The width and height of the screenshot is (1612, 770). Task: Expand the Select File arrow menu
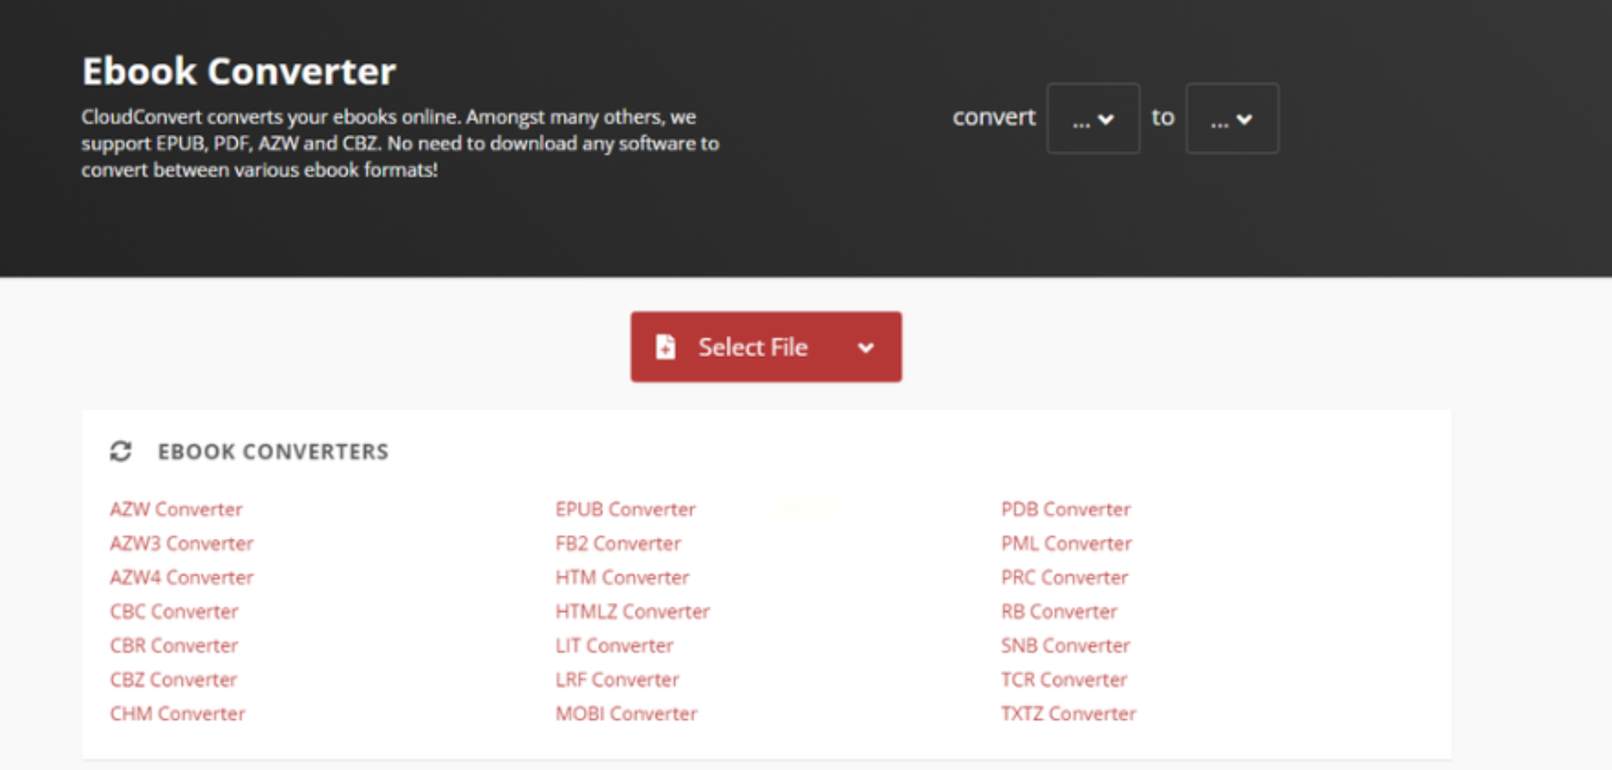(866, 348)
